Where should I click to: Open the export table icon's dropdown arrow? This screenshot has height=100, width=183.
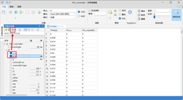(x=15, y=30)
